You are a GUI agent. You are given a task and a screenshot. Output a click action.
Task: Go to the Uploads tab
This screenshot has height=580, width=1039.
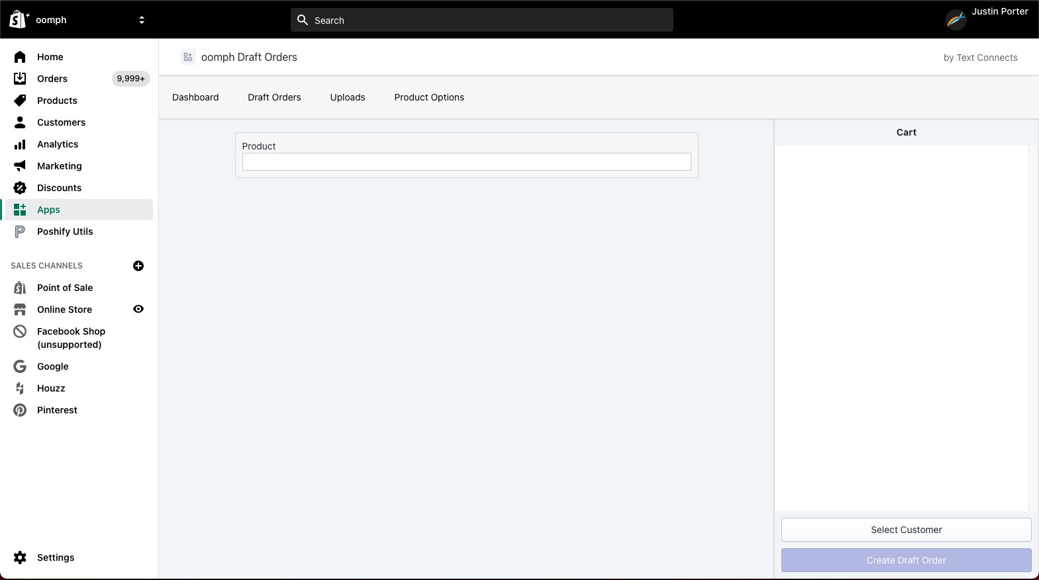pyautogui.click(x=348, y=97)
